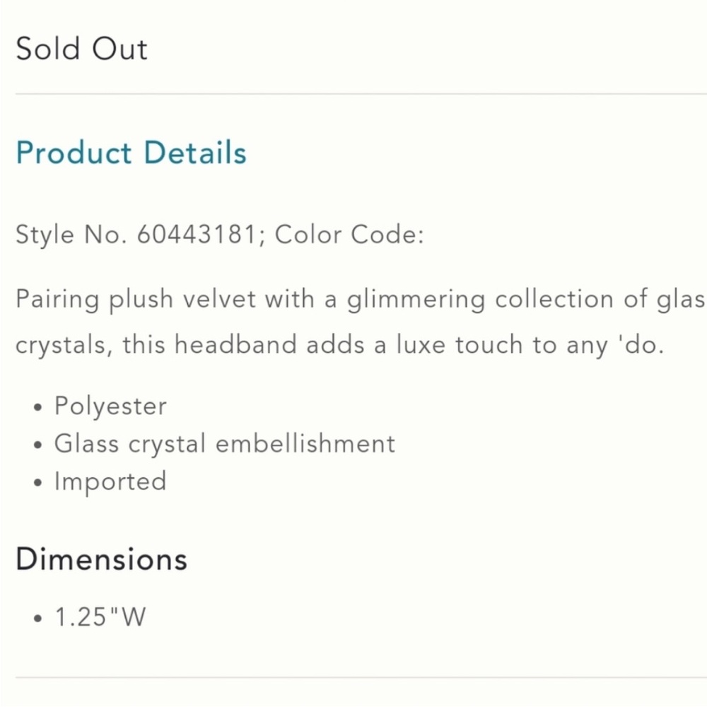This screenshot has width=707, height=707.
Task: Click the bullet dot before Glass crystal
Action: pos(38,445)
